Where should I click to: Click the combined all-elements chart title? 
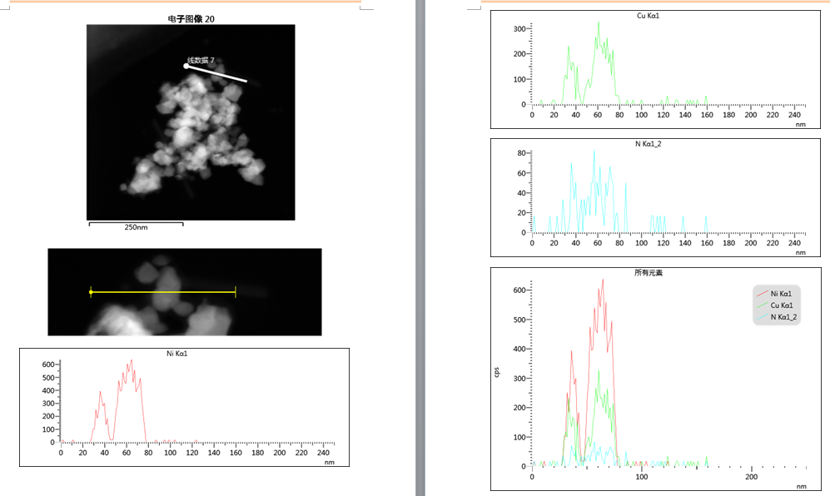pos(649,273)
